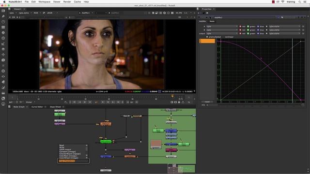The height and width of the screenshot is (174, 310).
Task: Open the viewer RGB display dropdown
Action: coord(37,13)
